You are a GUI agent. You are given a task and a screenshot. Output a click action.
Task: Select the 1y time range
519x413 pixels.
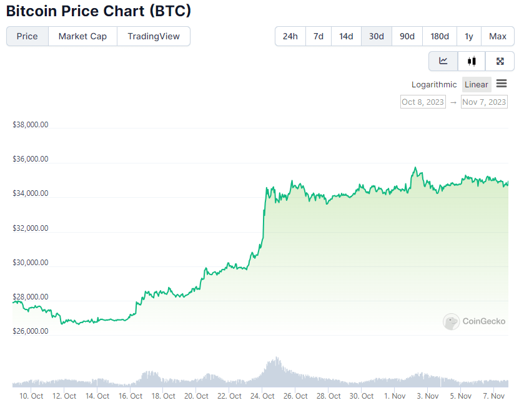[x=469, y=36]
